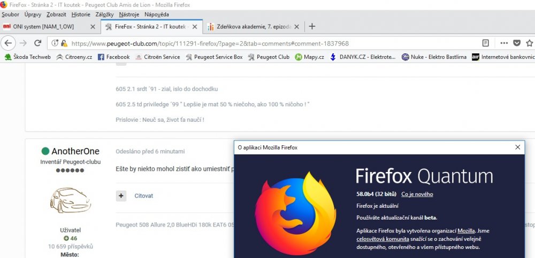Open Facebook bookmark
Image resolution: width=535 pixels, height=258 pixels.
click(113, 57)
